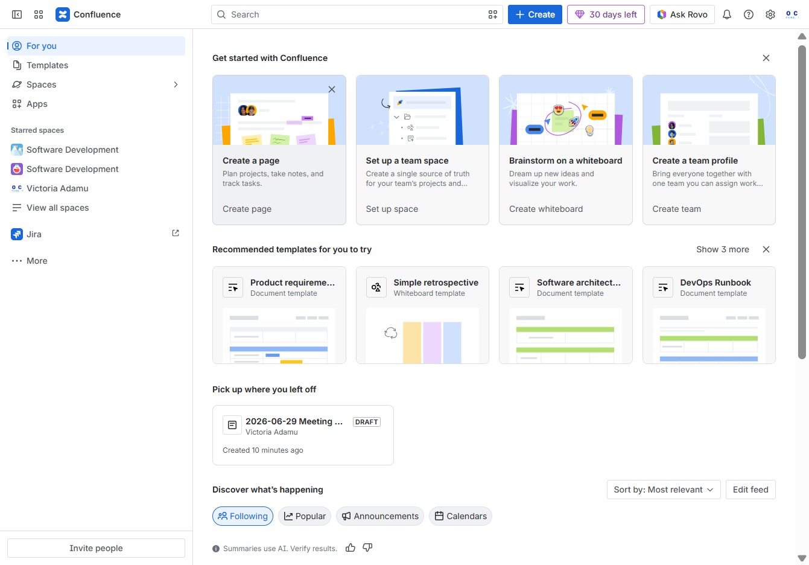Screen dimensions: 809x565
Task: Click the Software architecture template icon
Action: [519, 287]
